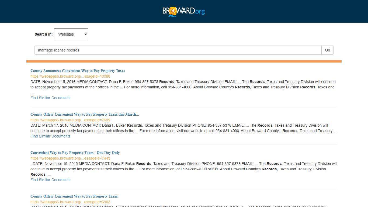The image size is (368, 207).
Task: Click the dark blue header banner
Action: 81,11
